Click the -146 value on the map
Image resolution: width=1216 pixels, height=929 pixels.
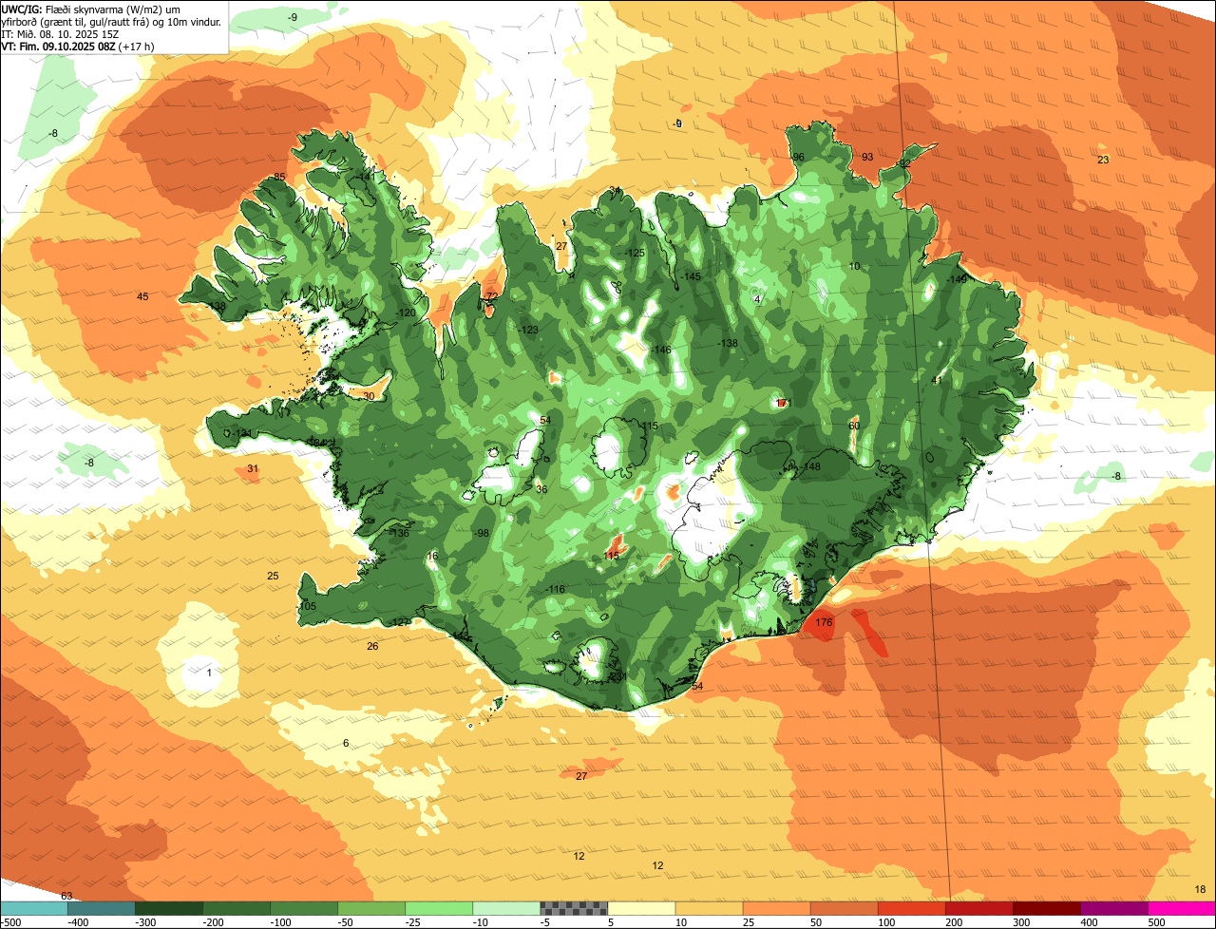[x=661, y=350]
